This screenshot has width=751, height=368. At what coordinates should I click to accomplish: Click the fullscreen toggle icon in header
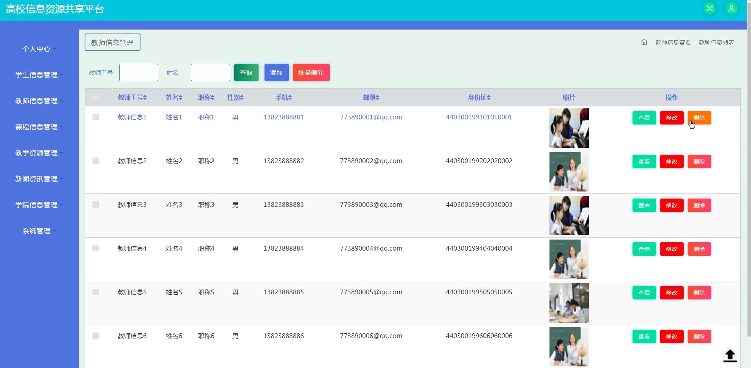[x=710, y=8]
